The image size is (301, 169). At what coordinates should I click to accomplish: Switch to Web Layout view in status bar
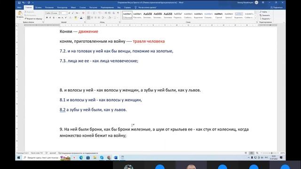pos(257,153)
